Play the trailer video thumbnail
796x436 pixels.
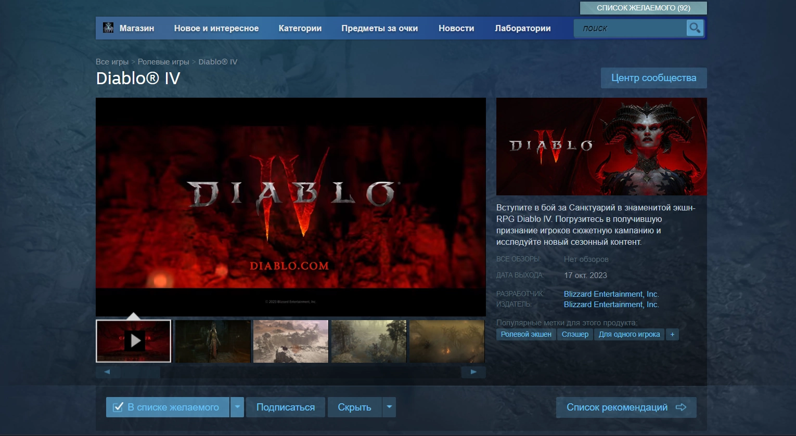tap(134, 341)
